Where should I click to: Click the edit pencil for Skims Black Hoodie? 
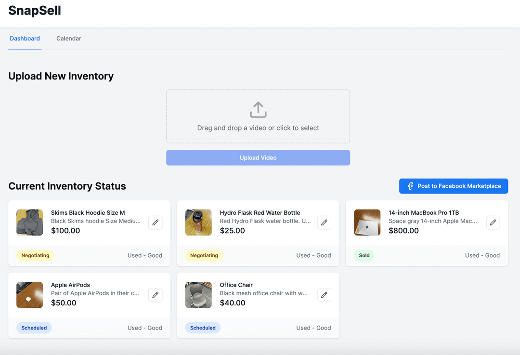tap(155, 223)
